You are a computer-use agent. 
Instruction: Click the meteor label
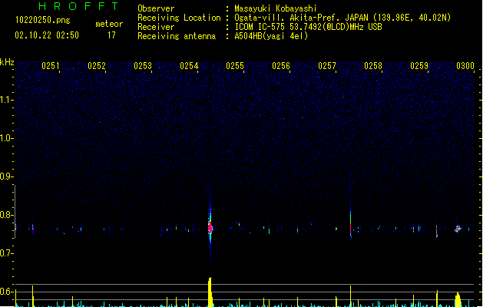coord(109,24)
